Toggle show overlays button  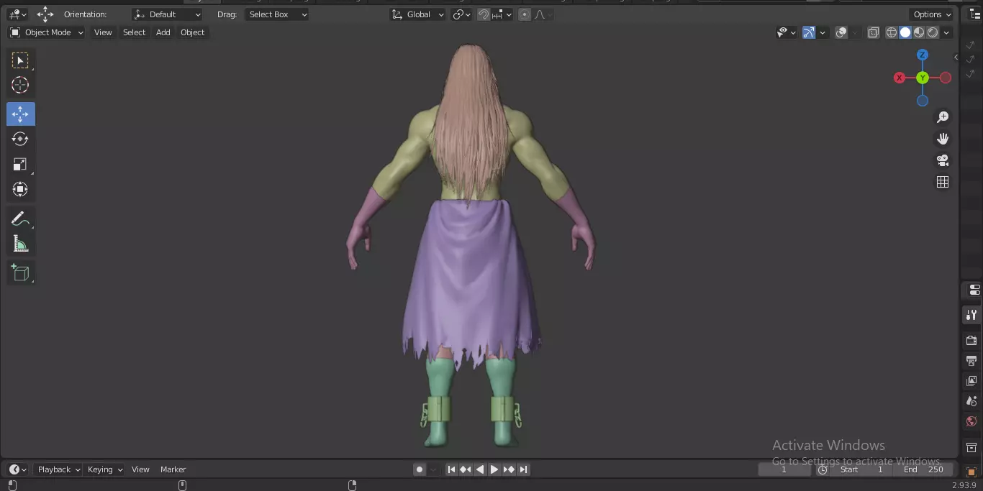[x=841, y=32]
